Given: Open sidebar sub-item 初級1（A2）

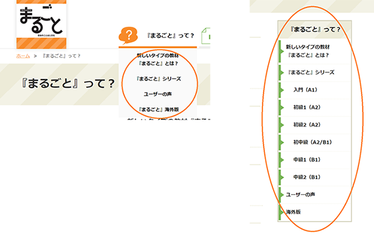Looking at the screenshot, I should 315,107.
